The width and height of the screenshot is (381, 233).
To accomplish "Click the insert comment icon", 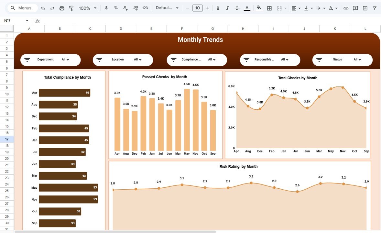I will pyautogui.click(x=355, y=8).
